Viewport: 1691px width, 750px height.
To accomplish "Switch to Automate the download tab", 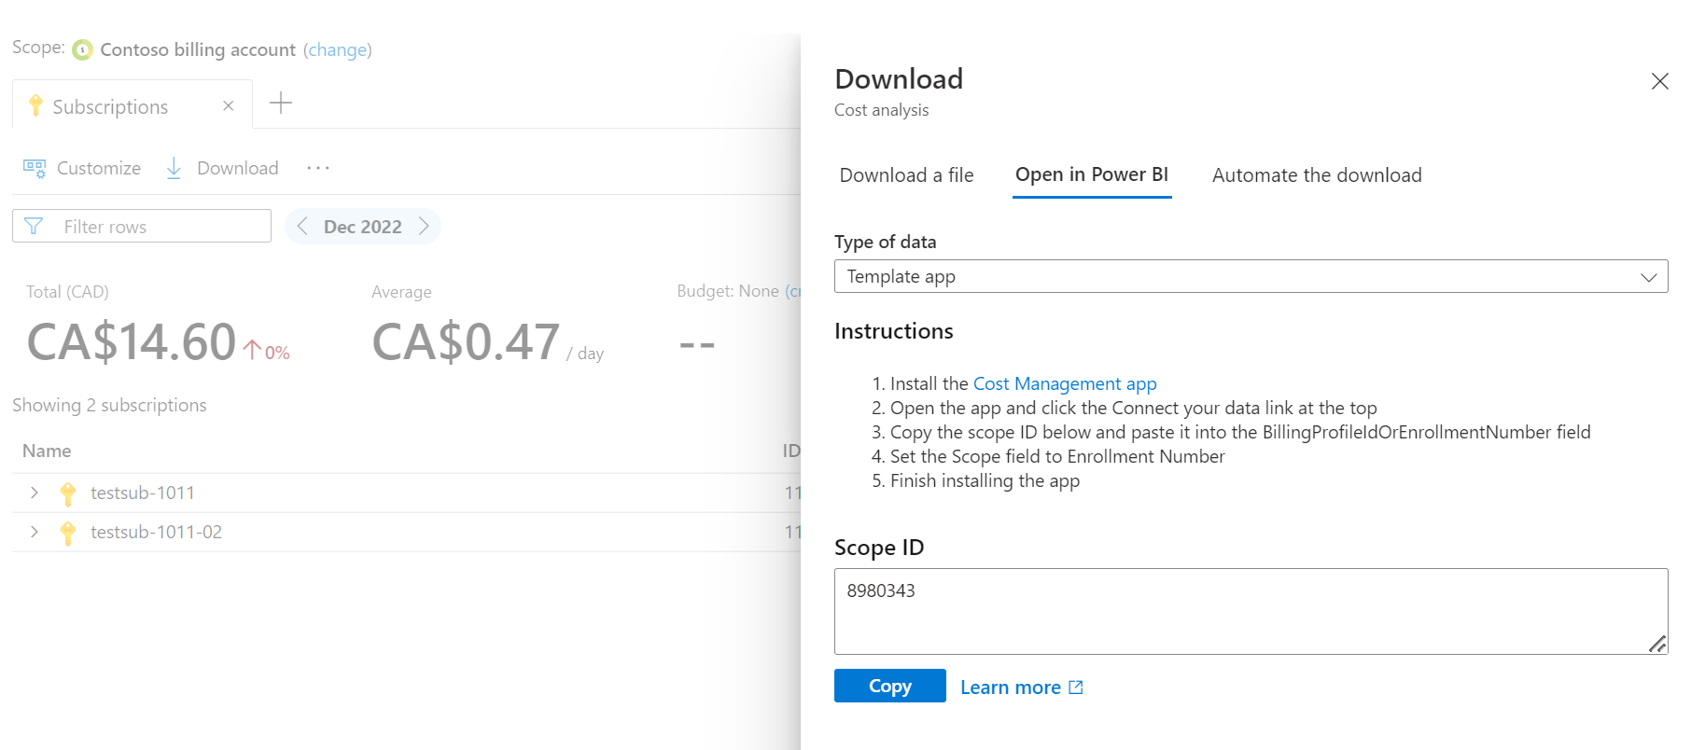I will [x=1317, y=175].
